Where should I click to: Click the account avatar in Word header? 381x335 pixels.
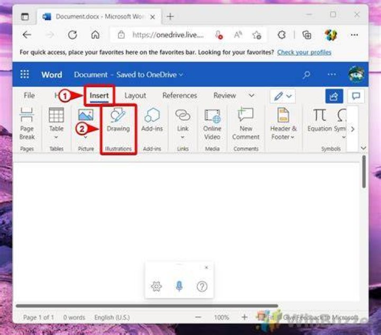pyautogui.click(x=356, y=74)
